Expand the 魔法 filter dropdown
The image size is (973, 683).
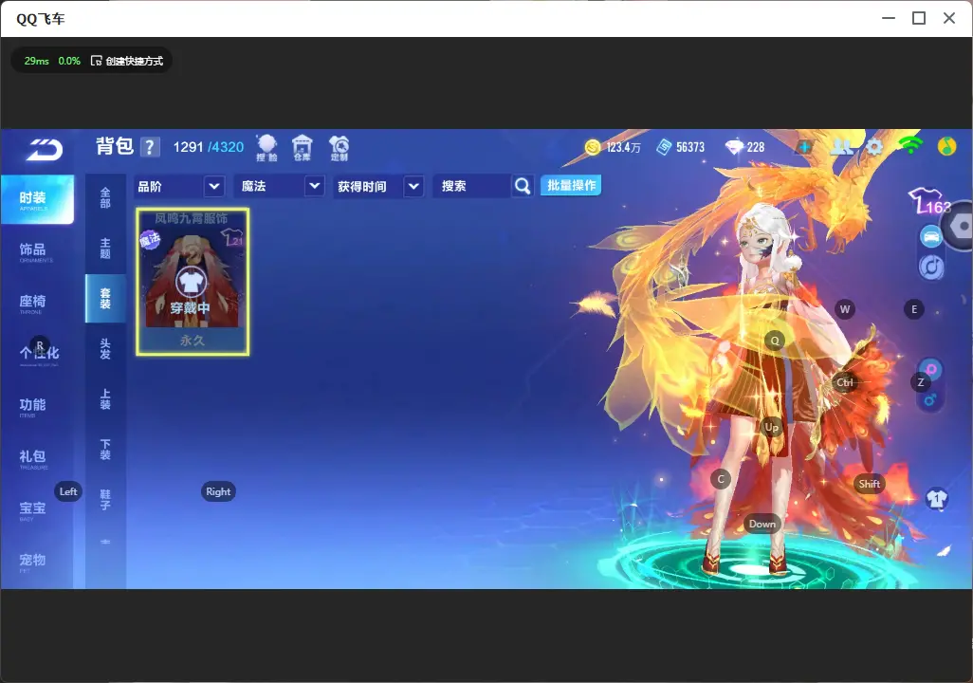pyautogui.click(x=314, y=186)
